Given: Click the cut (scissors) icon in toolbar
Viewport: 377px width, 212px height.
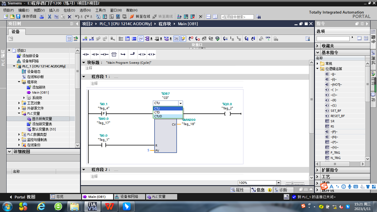Looking at the screenshot, I should tap(49, 17).
